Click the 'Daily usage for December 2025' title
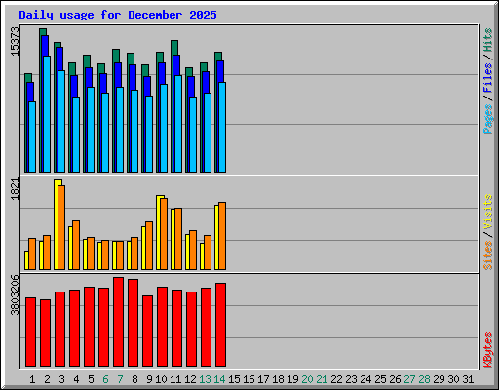Screen dimensions: 499x390 click(x=118, y=15)
